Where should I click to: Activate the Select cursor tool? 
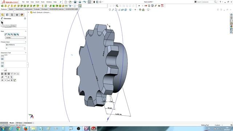point(89,2)
